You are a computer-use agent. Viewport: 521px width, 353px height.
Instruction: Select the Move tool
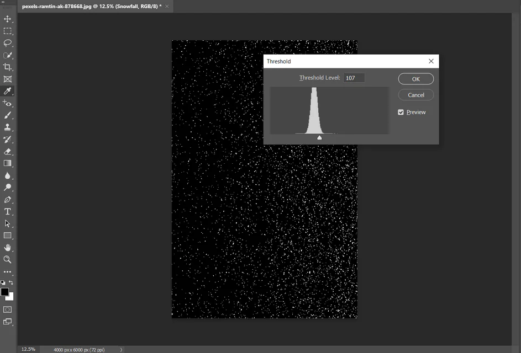tap(8, 19)
